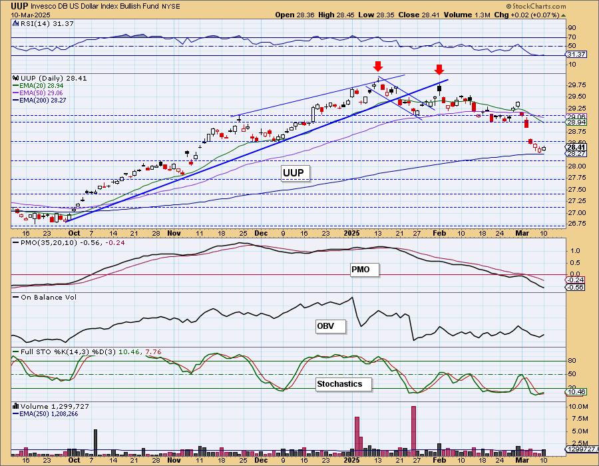Click the 29.06 price tag on right axis

pos(576,116)
